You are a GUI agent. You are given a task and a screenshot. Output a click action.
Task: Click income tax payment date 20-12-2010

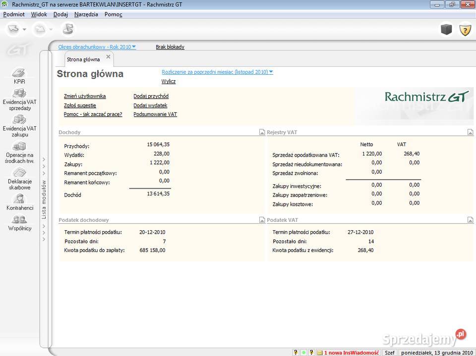152,232
